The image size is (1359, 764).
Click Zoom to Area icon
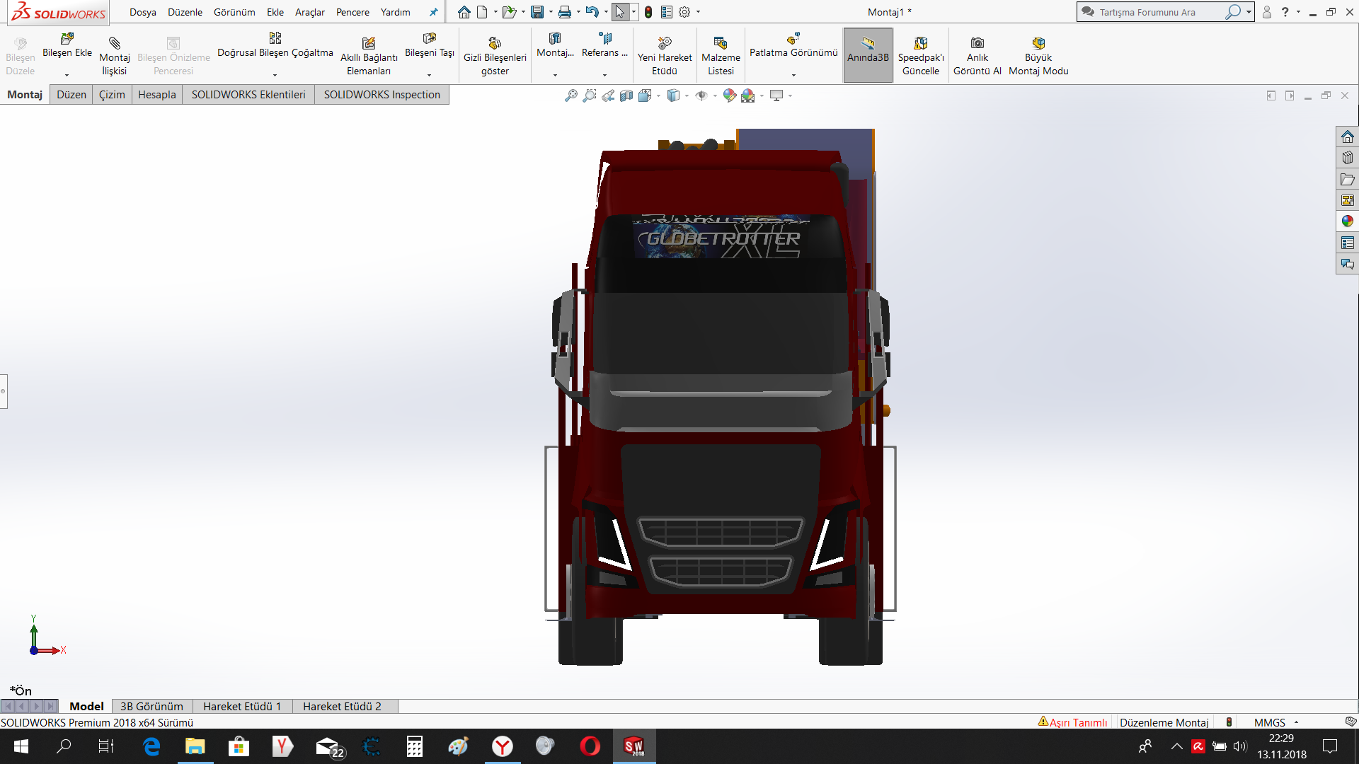[x=590, y=95]
